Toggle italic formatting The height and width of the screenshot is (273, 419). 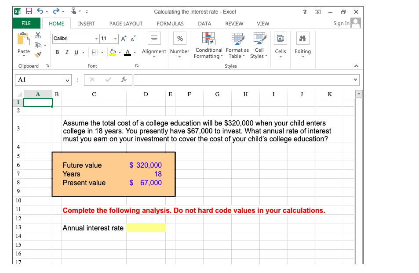pos(66,52)
